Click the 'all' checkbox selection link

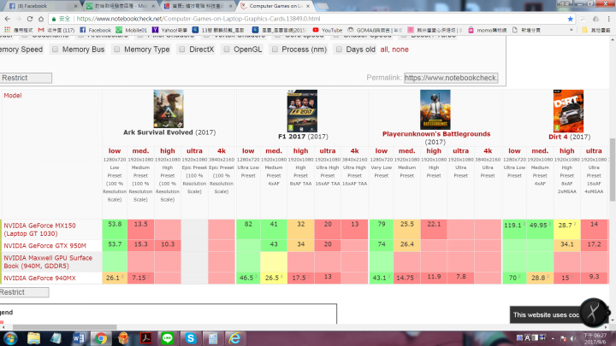click(384, 50)
